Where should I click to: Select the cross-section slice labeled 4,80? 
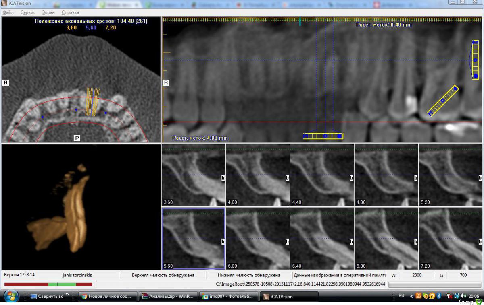(386, 174)
